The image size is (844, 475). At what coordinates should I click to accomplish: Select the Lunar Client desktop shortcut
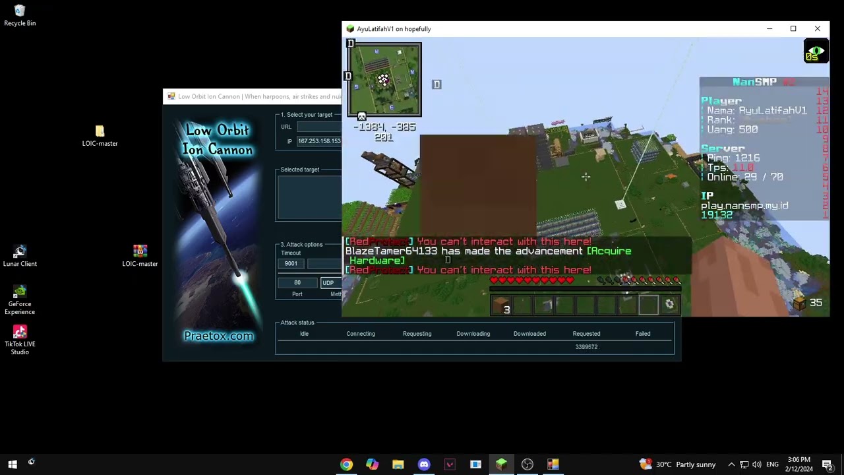click(20, 256)
